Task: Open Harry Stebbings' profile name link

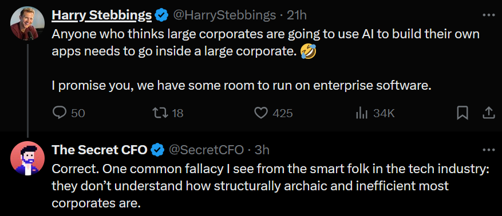Action: [x=101, y=15]
